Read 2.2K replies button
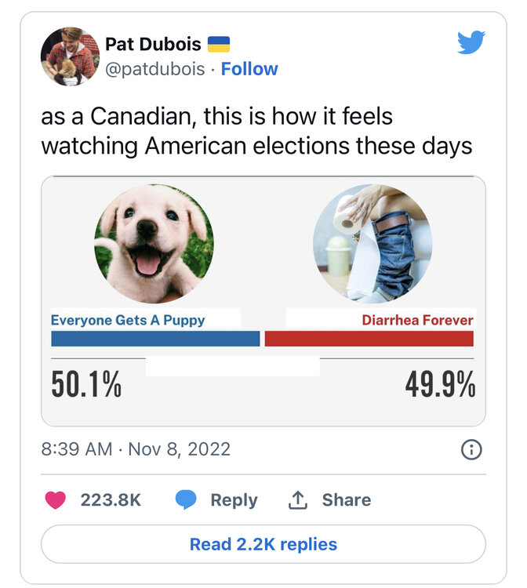Image resolution: width=527 pixels, height=588 pixels. point(263,544)
